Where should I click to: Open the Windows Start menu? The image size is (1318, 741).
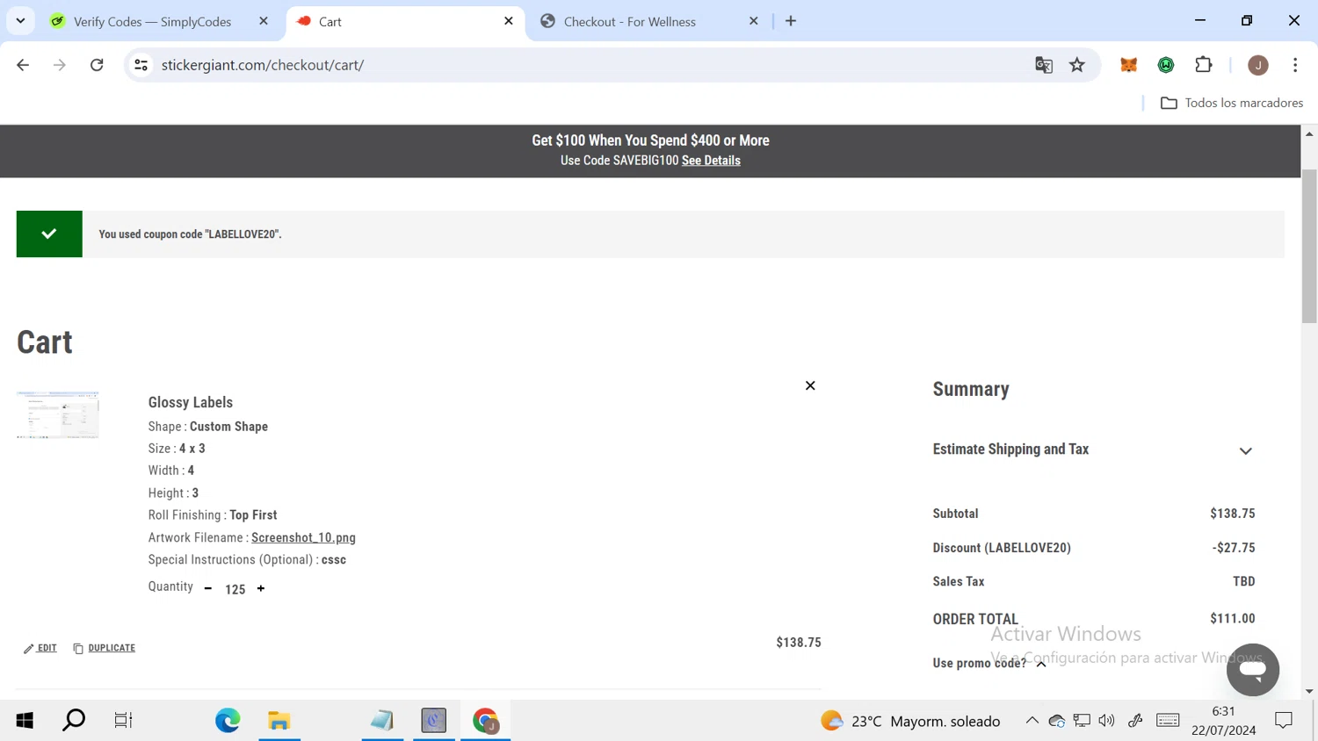point(25,721)
